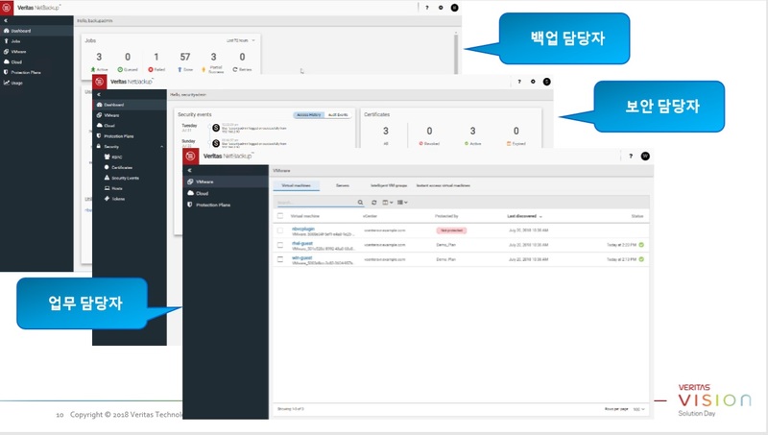Open Usage in the backup admin sidebar

pyautogui.click(x=13, y=83)
